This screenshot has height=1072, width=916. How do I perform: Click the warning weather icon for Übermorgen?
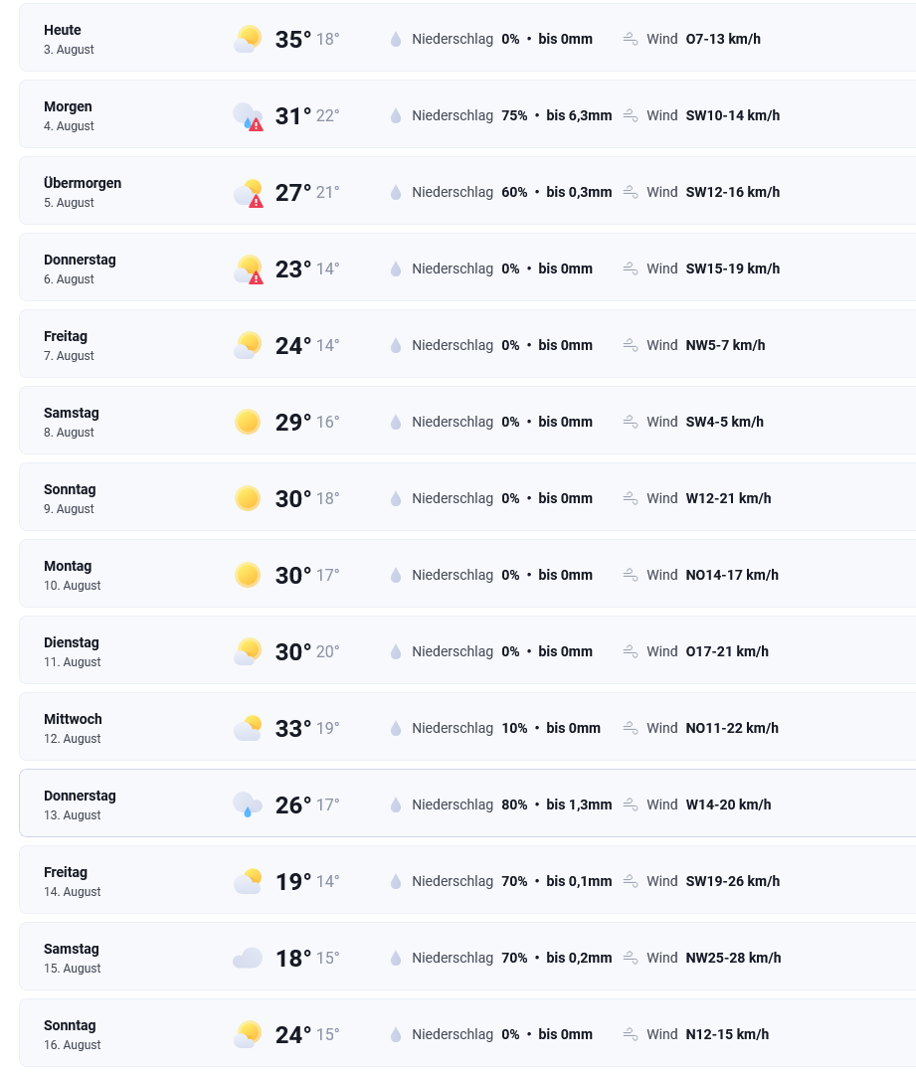click(248, 192)
